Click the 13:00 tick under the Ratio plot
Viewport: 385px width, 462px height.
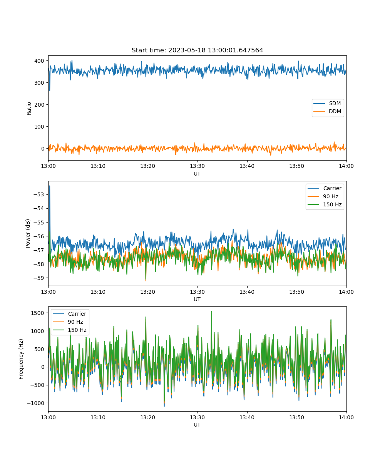[x=48, y=166]
